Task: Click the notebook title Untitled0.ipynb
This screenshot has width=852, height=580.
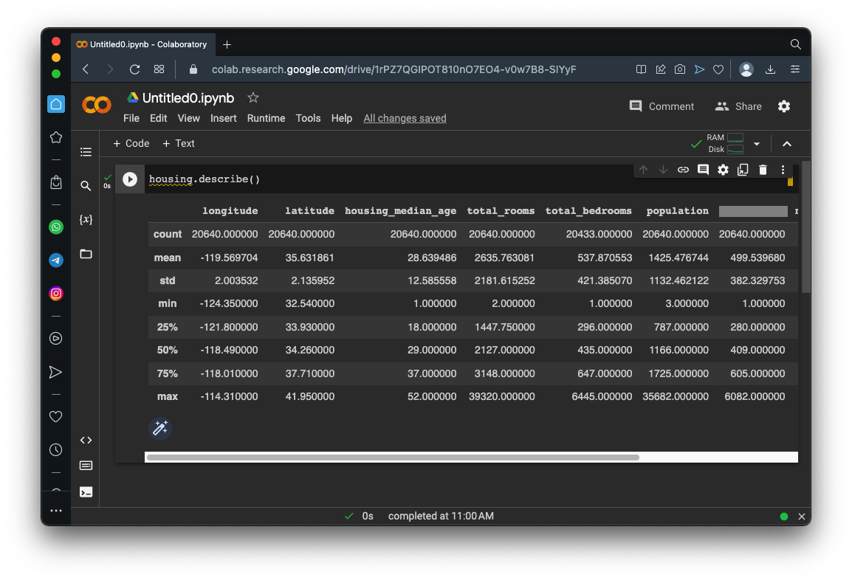Action: pyautogui.click(x=188, y=97)
